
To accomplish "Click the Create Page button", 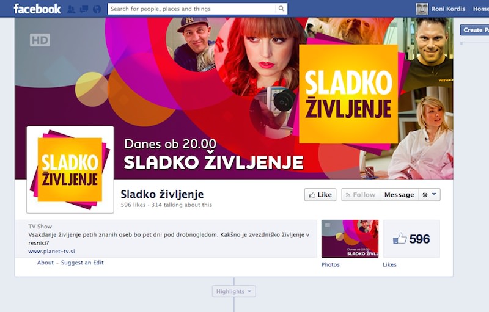I will [475, 30].
